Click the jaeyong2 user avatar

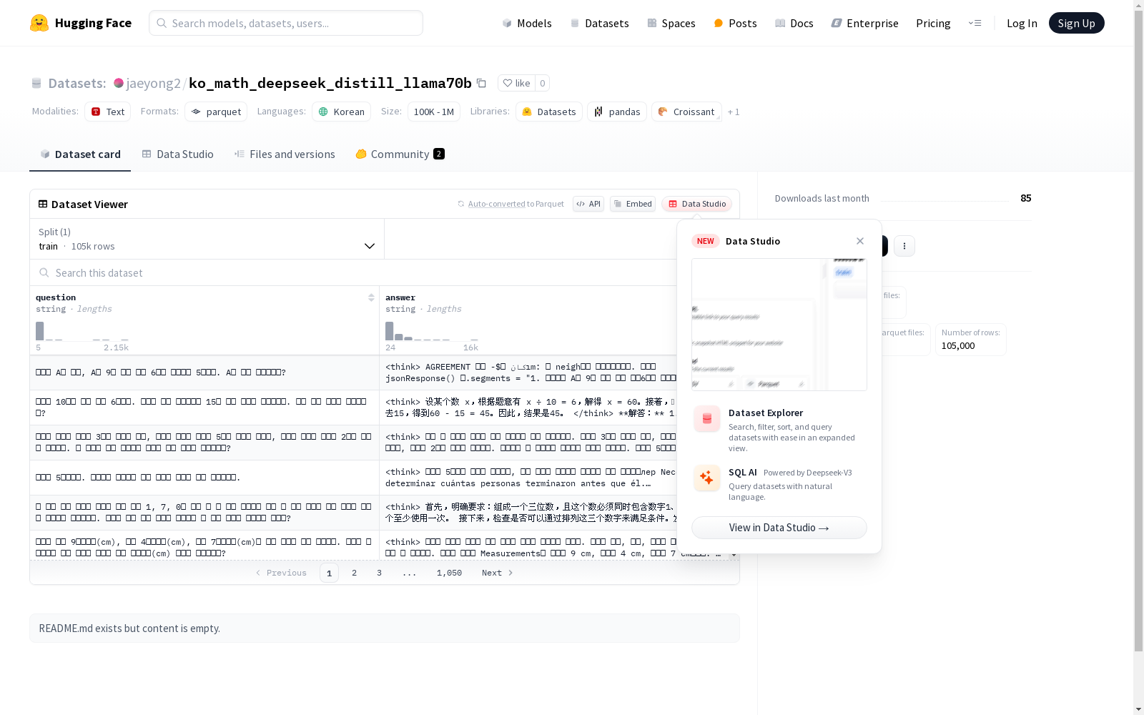click(119, 83)
